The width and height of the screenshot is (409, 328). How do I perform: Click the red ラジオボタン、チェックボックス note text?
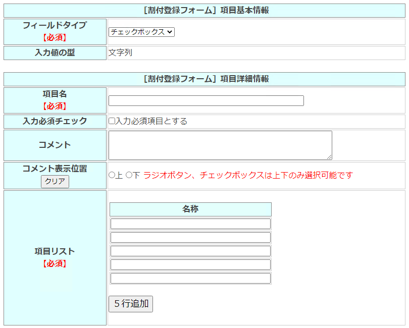(x=248, y=175)
